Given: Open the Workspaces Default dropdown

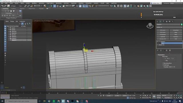Looking at the screenshot, I should [176, 3].
